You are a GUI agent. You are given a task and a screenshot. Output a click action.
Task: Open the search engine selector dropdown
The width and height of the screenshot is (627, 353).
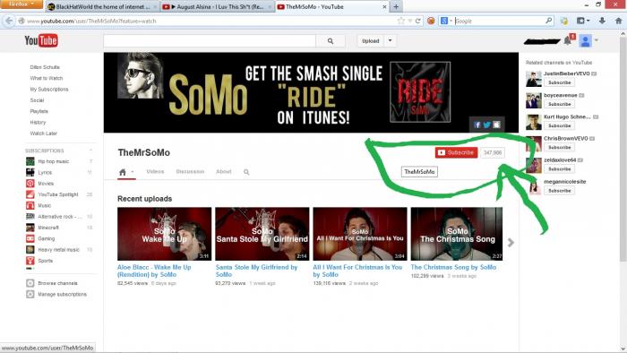click(446, 21)
